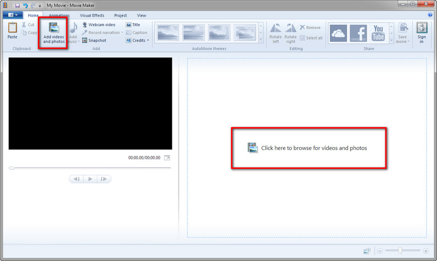Image resolution: width=437 pixels, height=261 pixels.
Task: Undo using the quick access toolbar arrow
Action: pos(25,5)
